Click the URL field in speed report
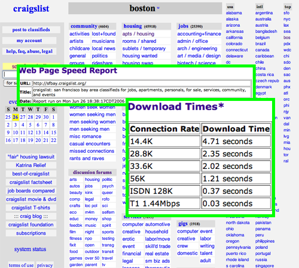 (x=142, y=83)
